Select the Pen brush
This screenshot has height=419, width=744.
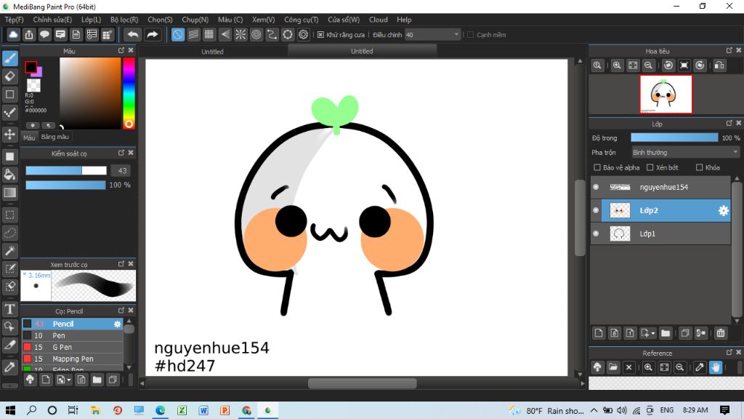coord(73,335)
